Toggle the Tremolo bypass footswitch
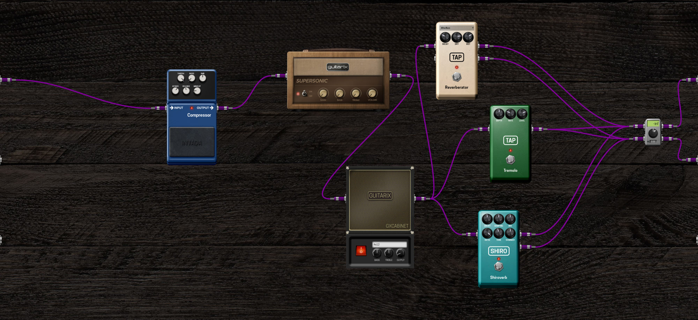 point(510,159)
